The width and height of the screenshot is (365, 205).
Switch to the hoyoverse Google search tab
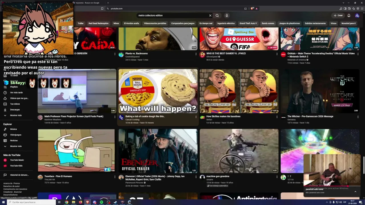(88, 3)
